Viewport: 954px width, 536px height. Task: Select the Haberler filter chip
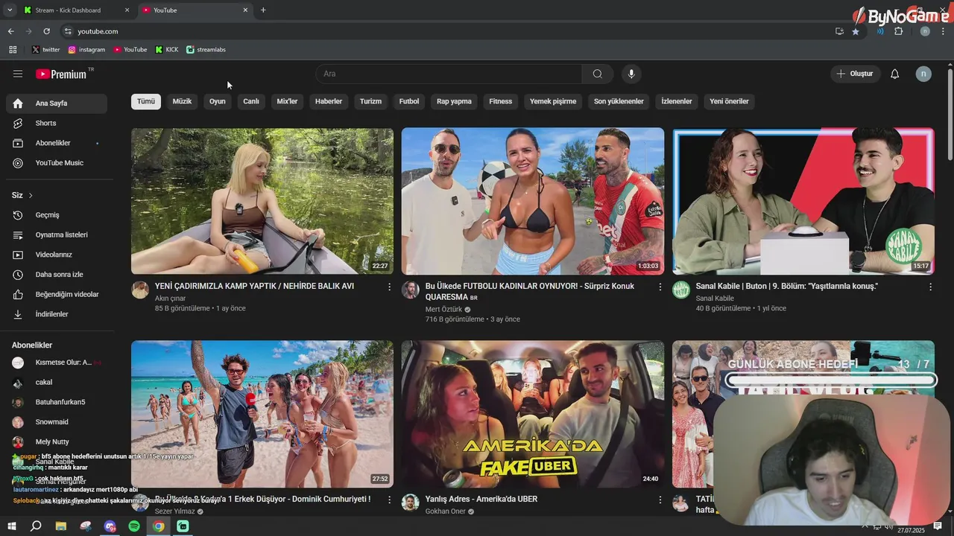[329, 101]
